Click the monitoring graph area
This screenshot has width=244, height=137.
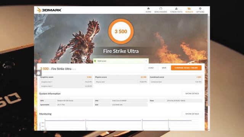119,124
